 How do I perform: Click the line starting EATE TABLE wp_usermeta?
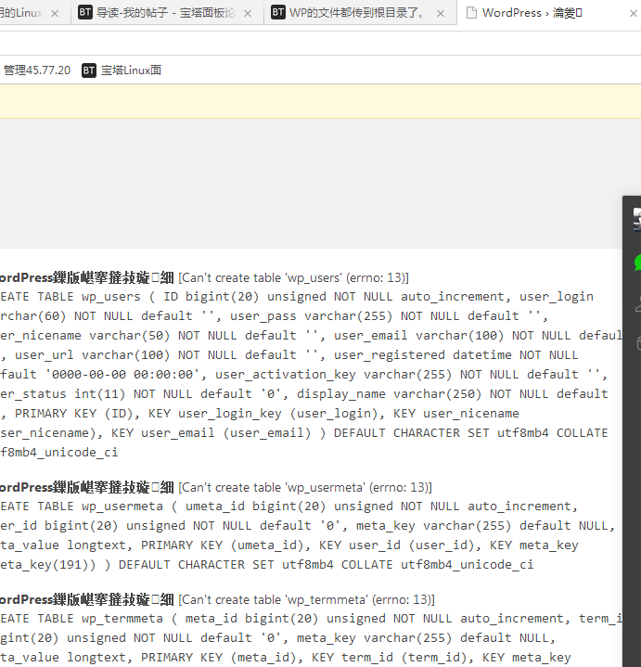(288, 507)
